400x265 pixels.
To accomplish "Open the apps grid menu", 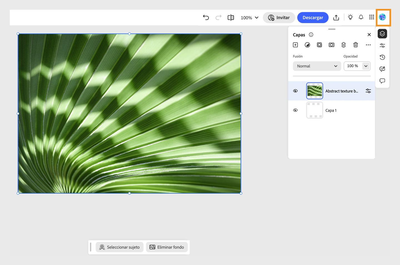I will click(371, 17).
